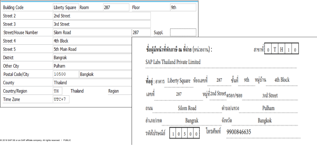Viewport: 317px width, 148px height.
Task: Click the District field containing Bangrak
Action: 92,58
